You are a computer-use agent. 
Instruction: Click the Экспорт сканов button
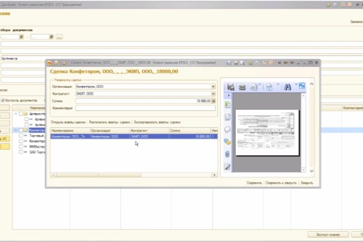(x=328, y=234)
